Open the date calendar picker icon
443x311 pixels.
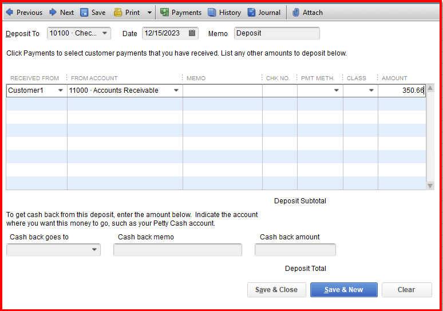192,33
